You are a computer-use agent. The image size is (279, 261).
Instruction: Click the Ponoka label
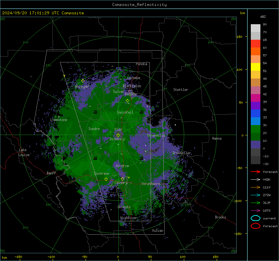click(x=141, y=64)
